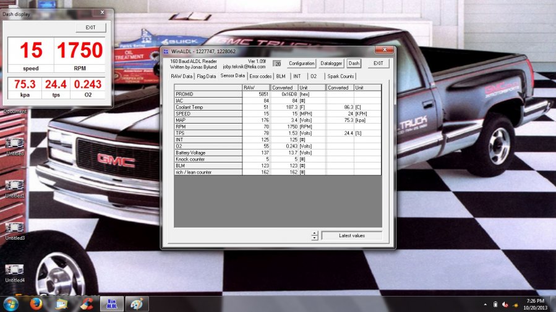Click the Configuration button
Viewport: 556px width, 312px height.
[x=301, y=64]
